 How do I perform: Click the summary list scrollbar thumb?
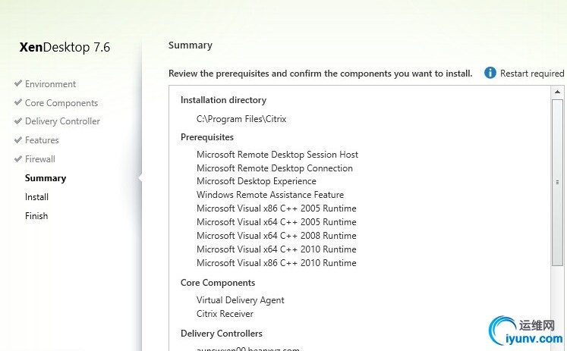(x=557, y=183)
